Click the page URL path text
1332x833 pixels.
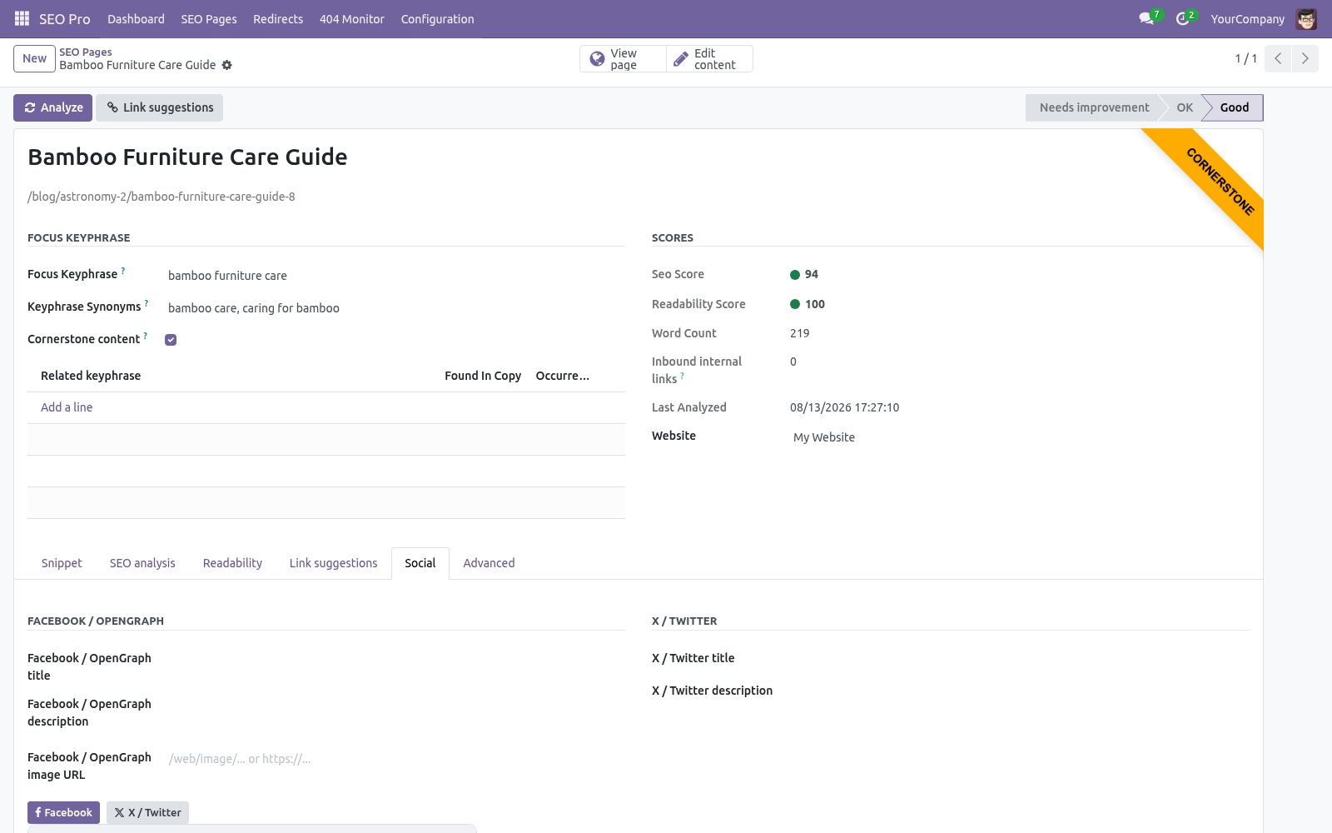click(162, 197)
